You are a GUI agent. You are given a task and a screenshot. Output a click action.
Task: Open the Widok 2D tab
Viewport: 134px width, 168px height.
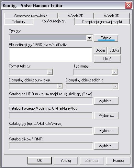(76, 16)
